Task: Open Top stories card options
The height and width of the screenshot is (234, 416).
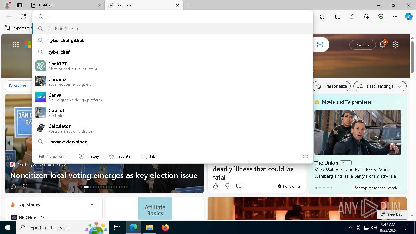Action: tap(93, 205)
